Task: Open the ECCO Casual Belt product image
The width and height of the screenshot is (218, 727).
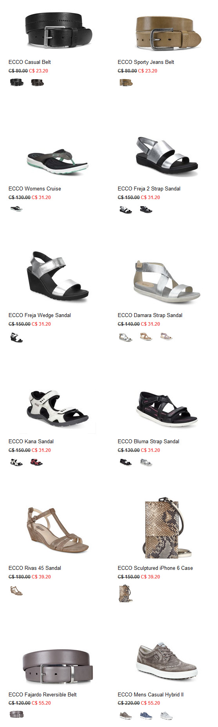Action: click(59, 30)
